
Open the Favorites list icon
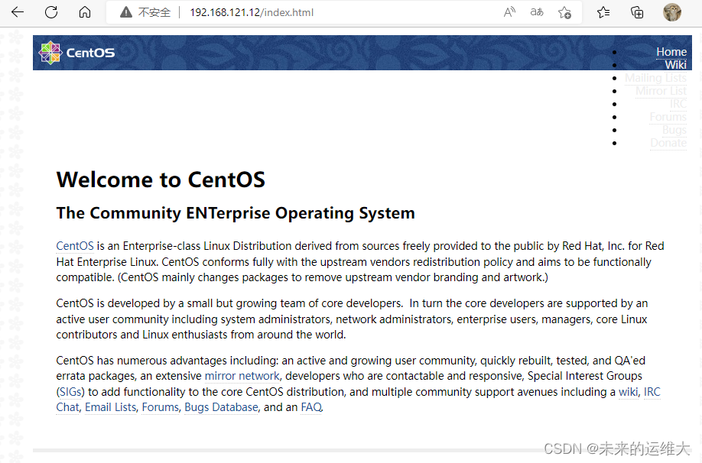(x=603, y=12)
